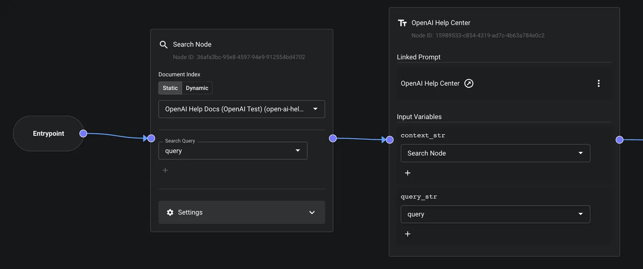
Task: Click the Search Node magnifier icon
Action: (164, 45)
